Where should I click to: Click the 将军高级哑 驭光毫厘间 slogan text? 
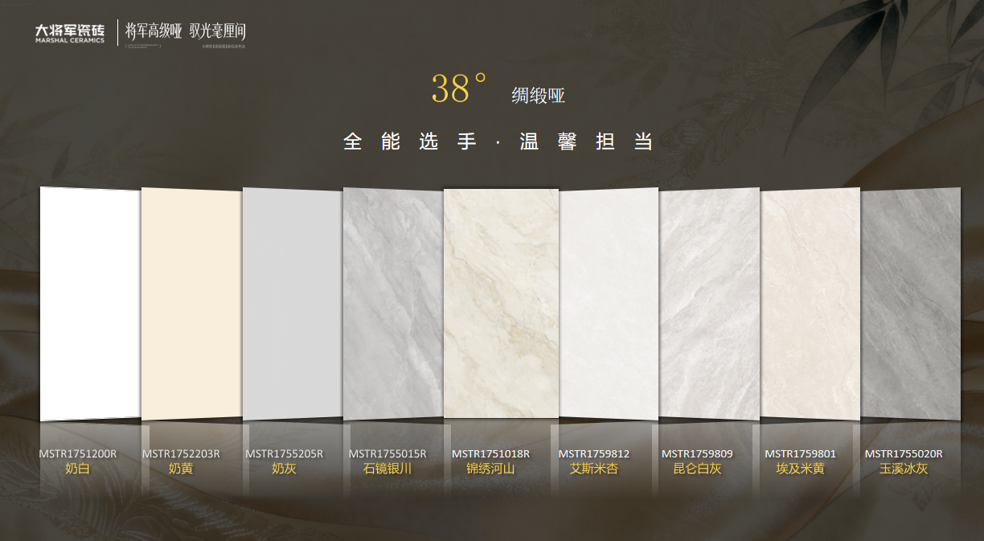point(185,32)
